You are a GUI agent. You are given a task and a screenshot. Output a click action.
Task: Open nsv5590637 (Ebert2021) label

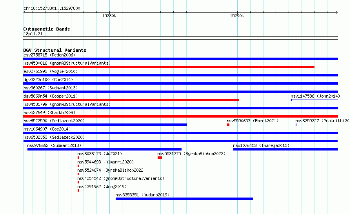pos(253,121)
